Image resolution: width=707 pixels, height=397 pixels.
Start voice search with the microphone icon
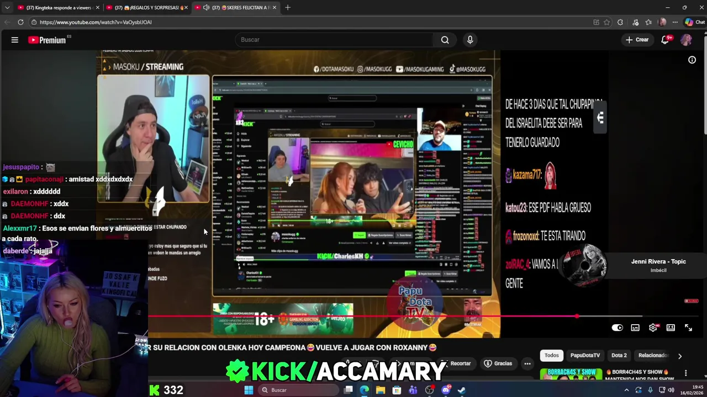pos(470,40)
